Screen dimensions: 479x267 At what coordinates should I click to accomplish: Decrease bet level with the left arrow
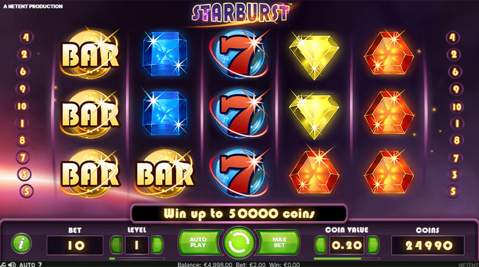(116, 245)
